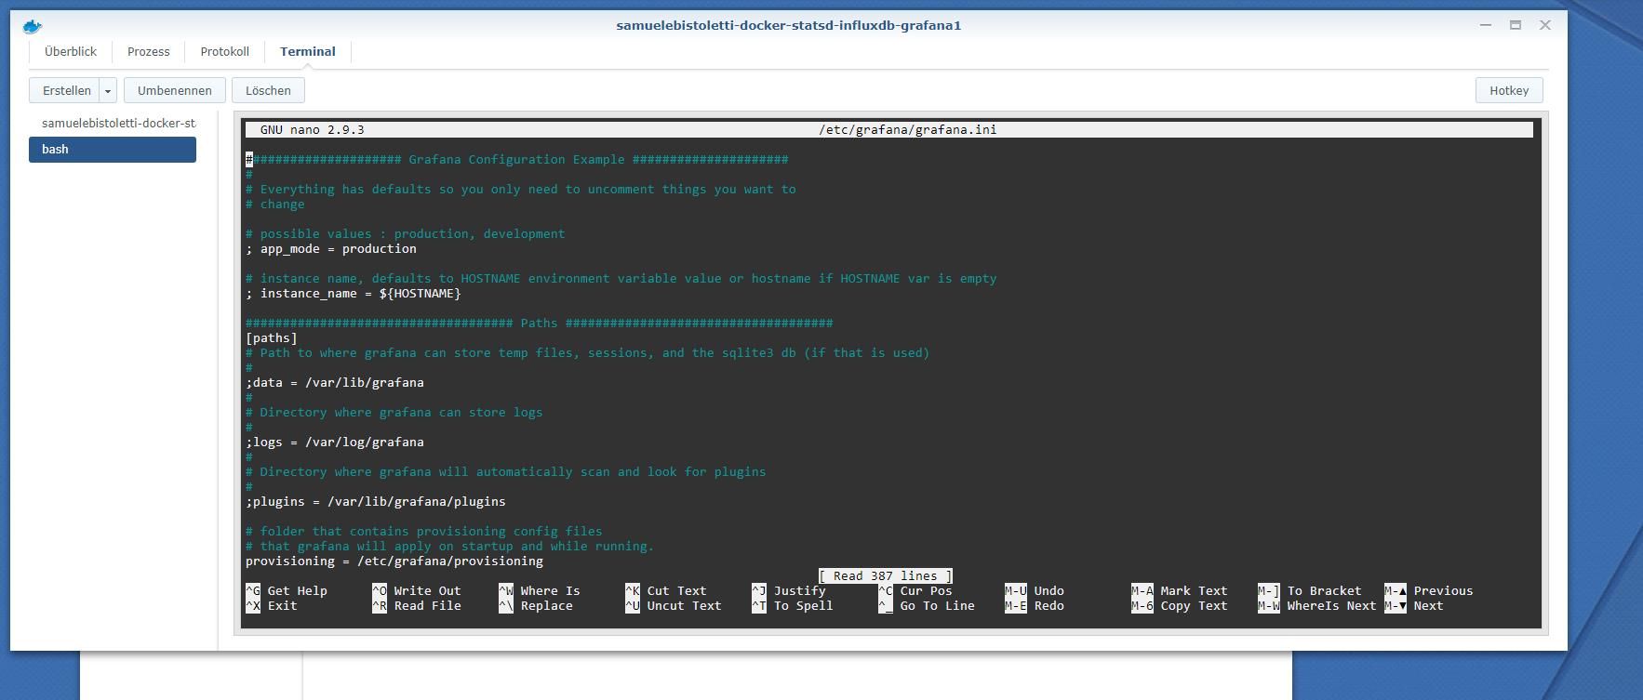Click the M-A Mark Text shortcut

click(x=1180, y=591)
